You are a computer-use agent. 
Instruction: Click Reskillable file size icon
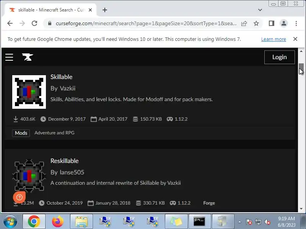[x=138, y=203]
